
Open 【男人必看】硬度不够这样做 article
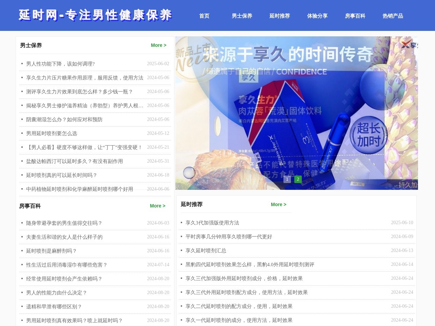click(84, 147)
